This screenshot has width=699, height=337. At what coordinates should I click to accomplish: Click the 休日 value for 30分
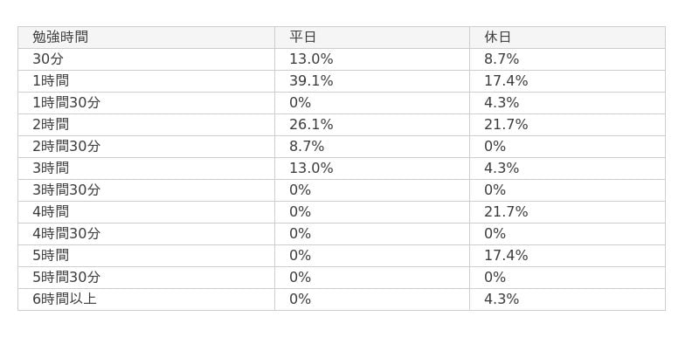[502, 59]
